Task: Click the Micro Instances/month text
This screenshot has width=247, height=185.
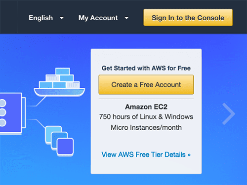Action: coord(146,127)
